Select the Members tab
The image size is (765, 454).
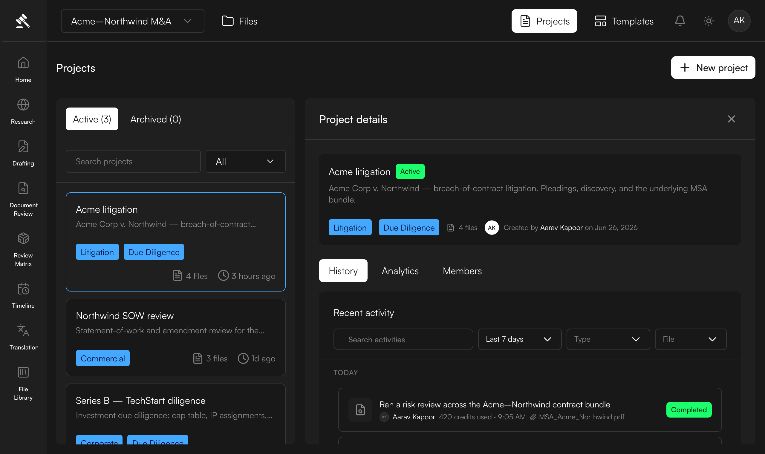pyautogui.click(x=462, y=271)
